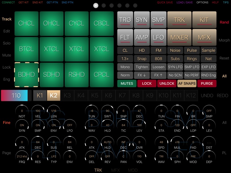This screenshot has width=231, height=173.
Task: Select kit slot K3
Action: click(x=67, y=96)
